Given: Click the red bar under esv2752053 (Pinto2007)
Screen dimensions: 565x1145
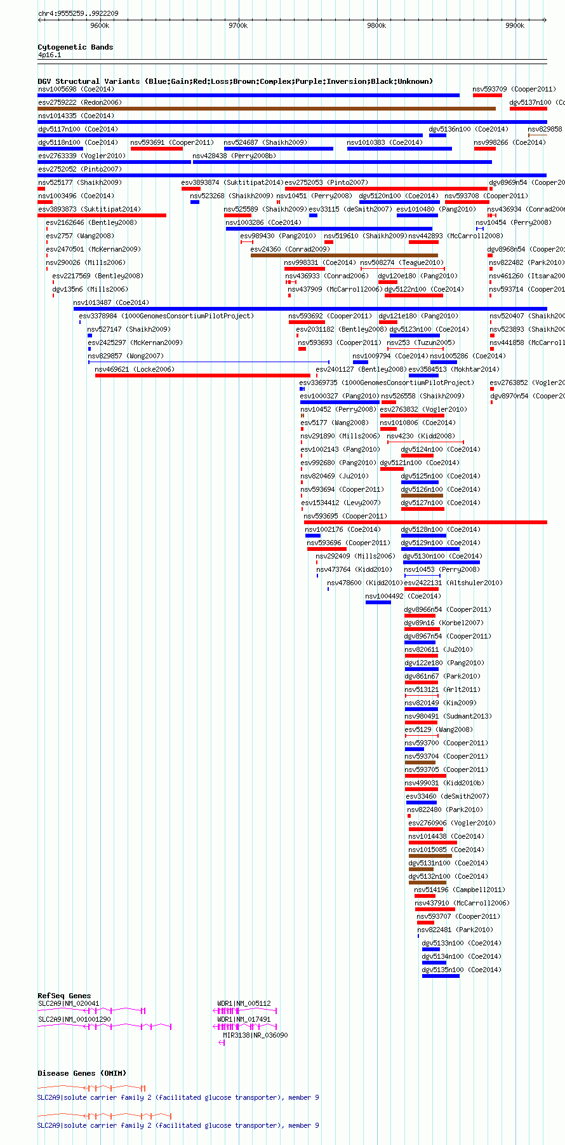Looking at the screenshot, I should point(386,189).
